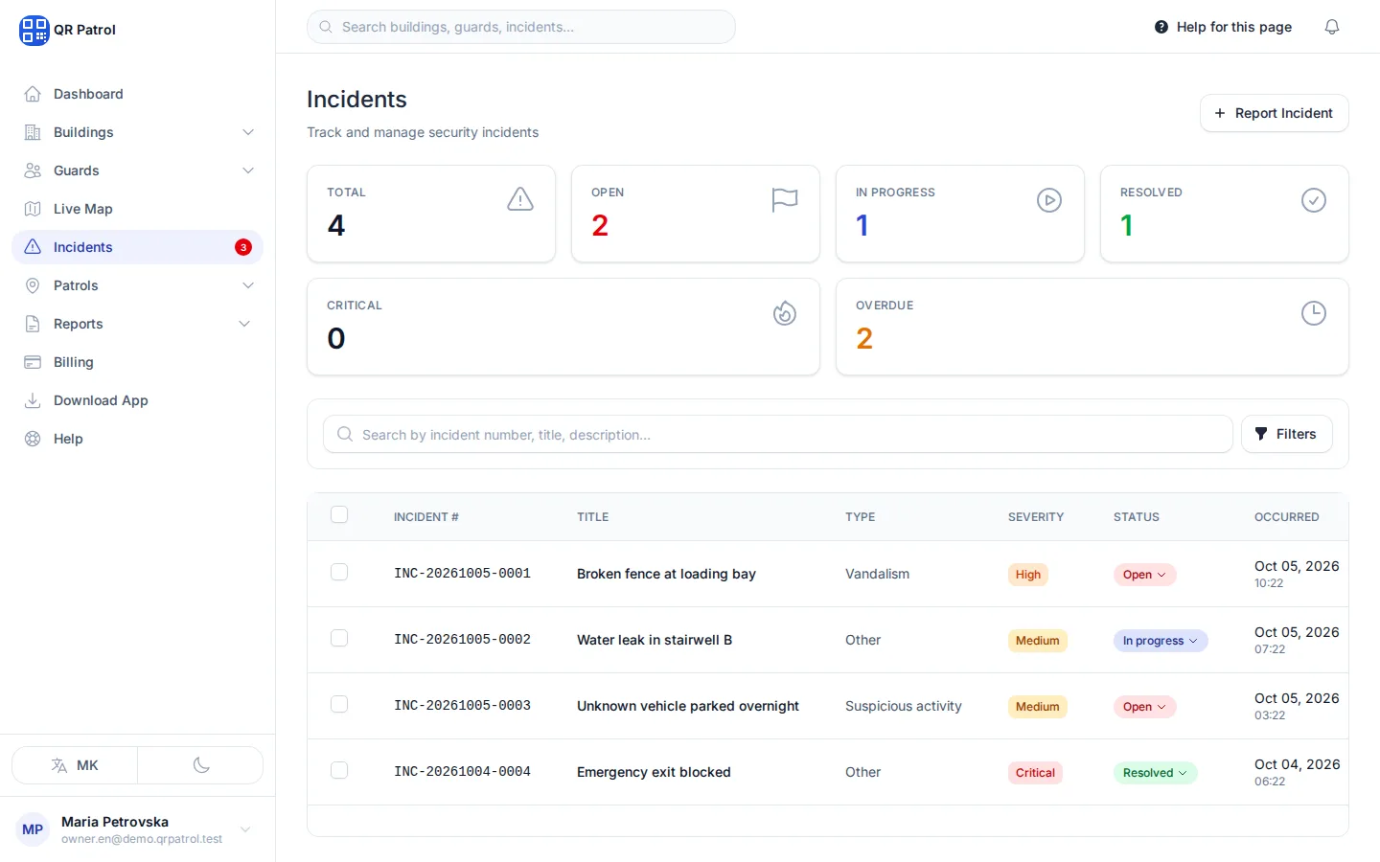The width and height of the screenshot is (1380, 862).
Task: Check the box for INC-20261005-0003
Action: coord(339,704)
